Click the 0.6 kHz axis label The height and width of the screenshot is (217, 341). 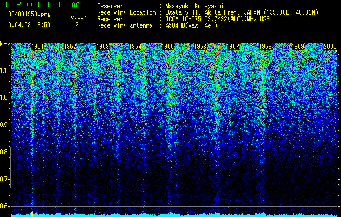(x=4, y=206)
